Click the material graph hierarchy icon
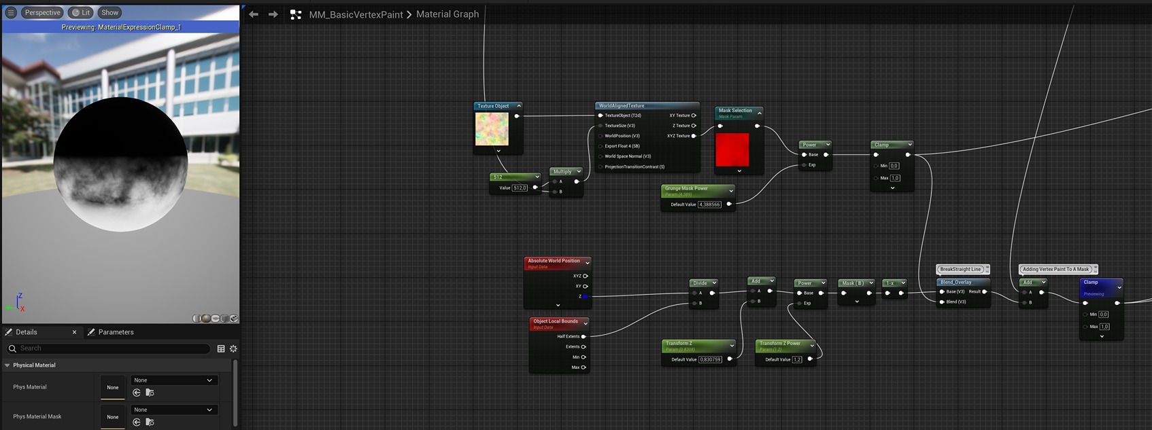1152x430 pixels. pos(296,14)
